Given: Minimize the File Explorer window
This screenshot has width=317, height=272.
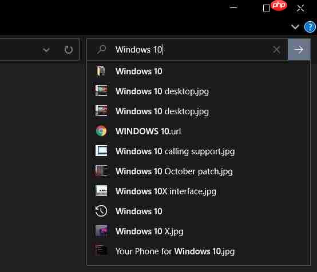Looking at the screenshot, I should point(233,7).
